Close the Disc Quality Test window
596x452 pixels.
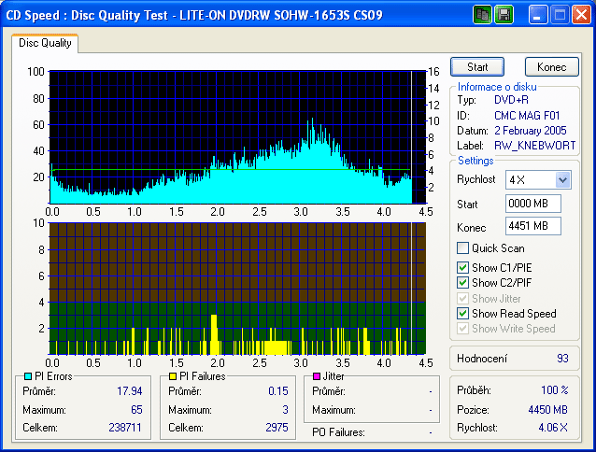pyautogui.click(x=580, y=14)
